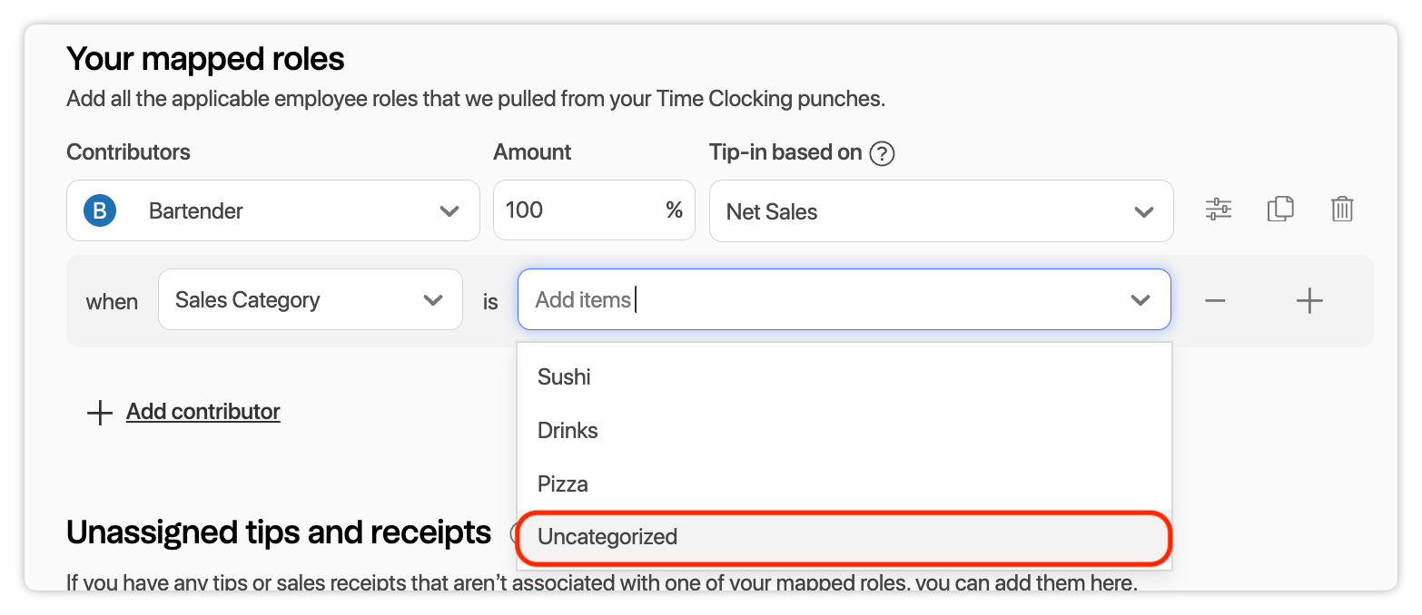Choose Drinks in the dropdown list
Viewport: 1422px width, 615px height.
(568, 431)
